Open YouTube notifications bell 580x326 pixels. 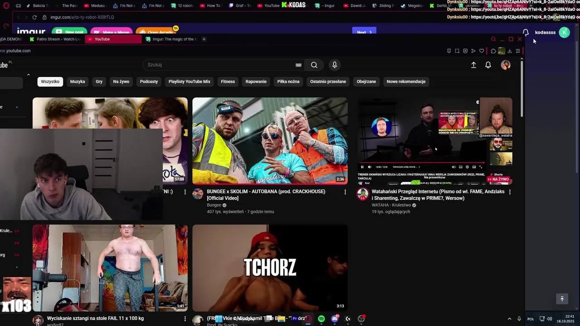click(x=488, y=65)
